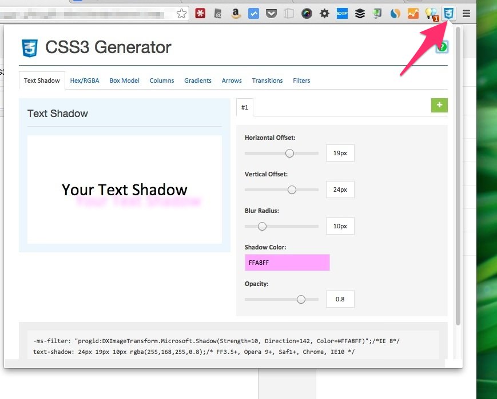Select the Text Shadow tab
The width and height of the screenshot is (497, 399).
point(42,80)
